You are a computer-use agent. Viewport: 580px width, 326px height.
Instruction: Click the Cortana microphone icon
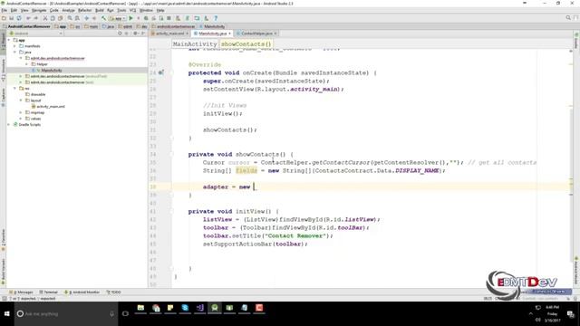[x=111, y=314]
